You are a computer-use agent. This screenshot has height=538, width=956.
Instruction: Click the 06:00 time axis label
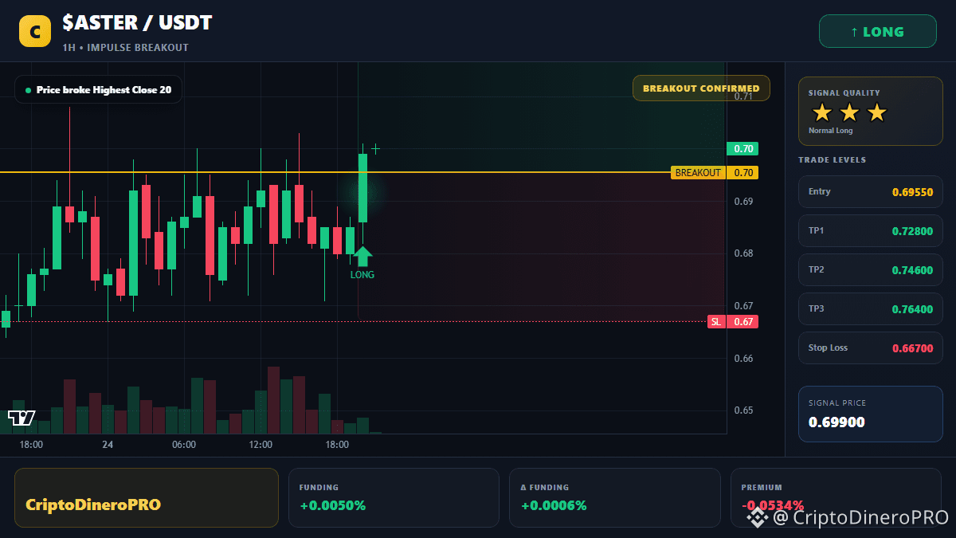click(184, 445)
